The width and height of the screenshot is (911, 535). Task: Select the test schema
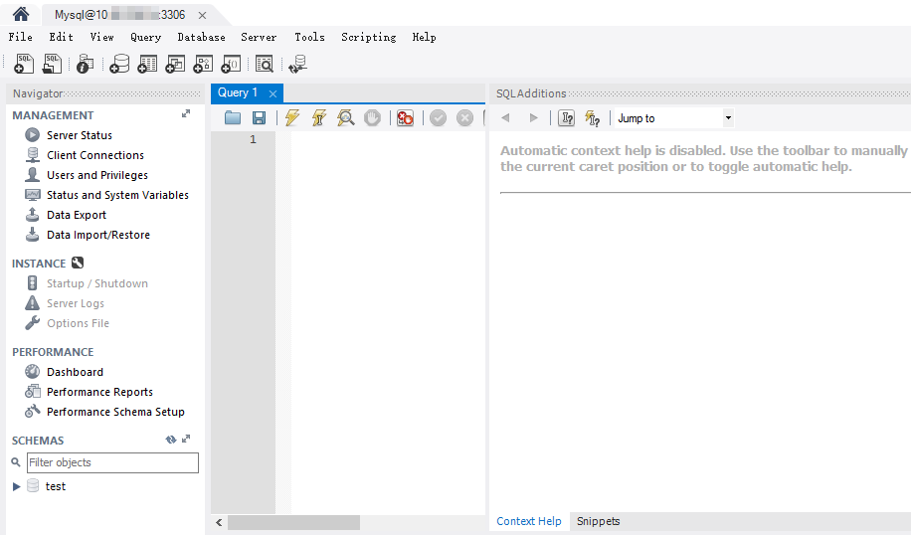point(55,486)
